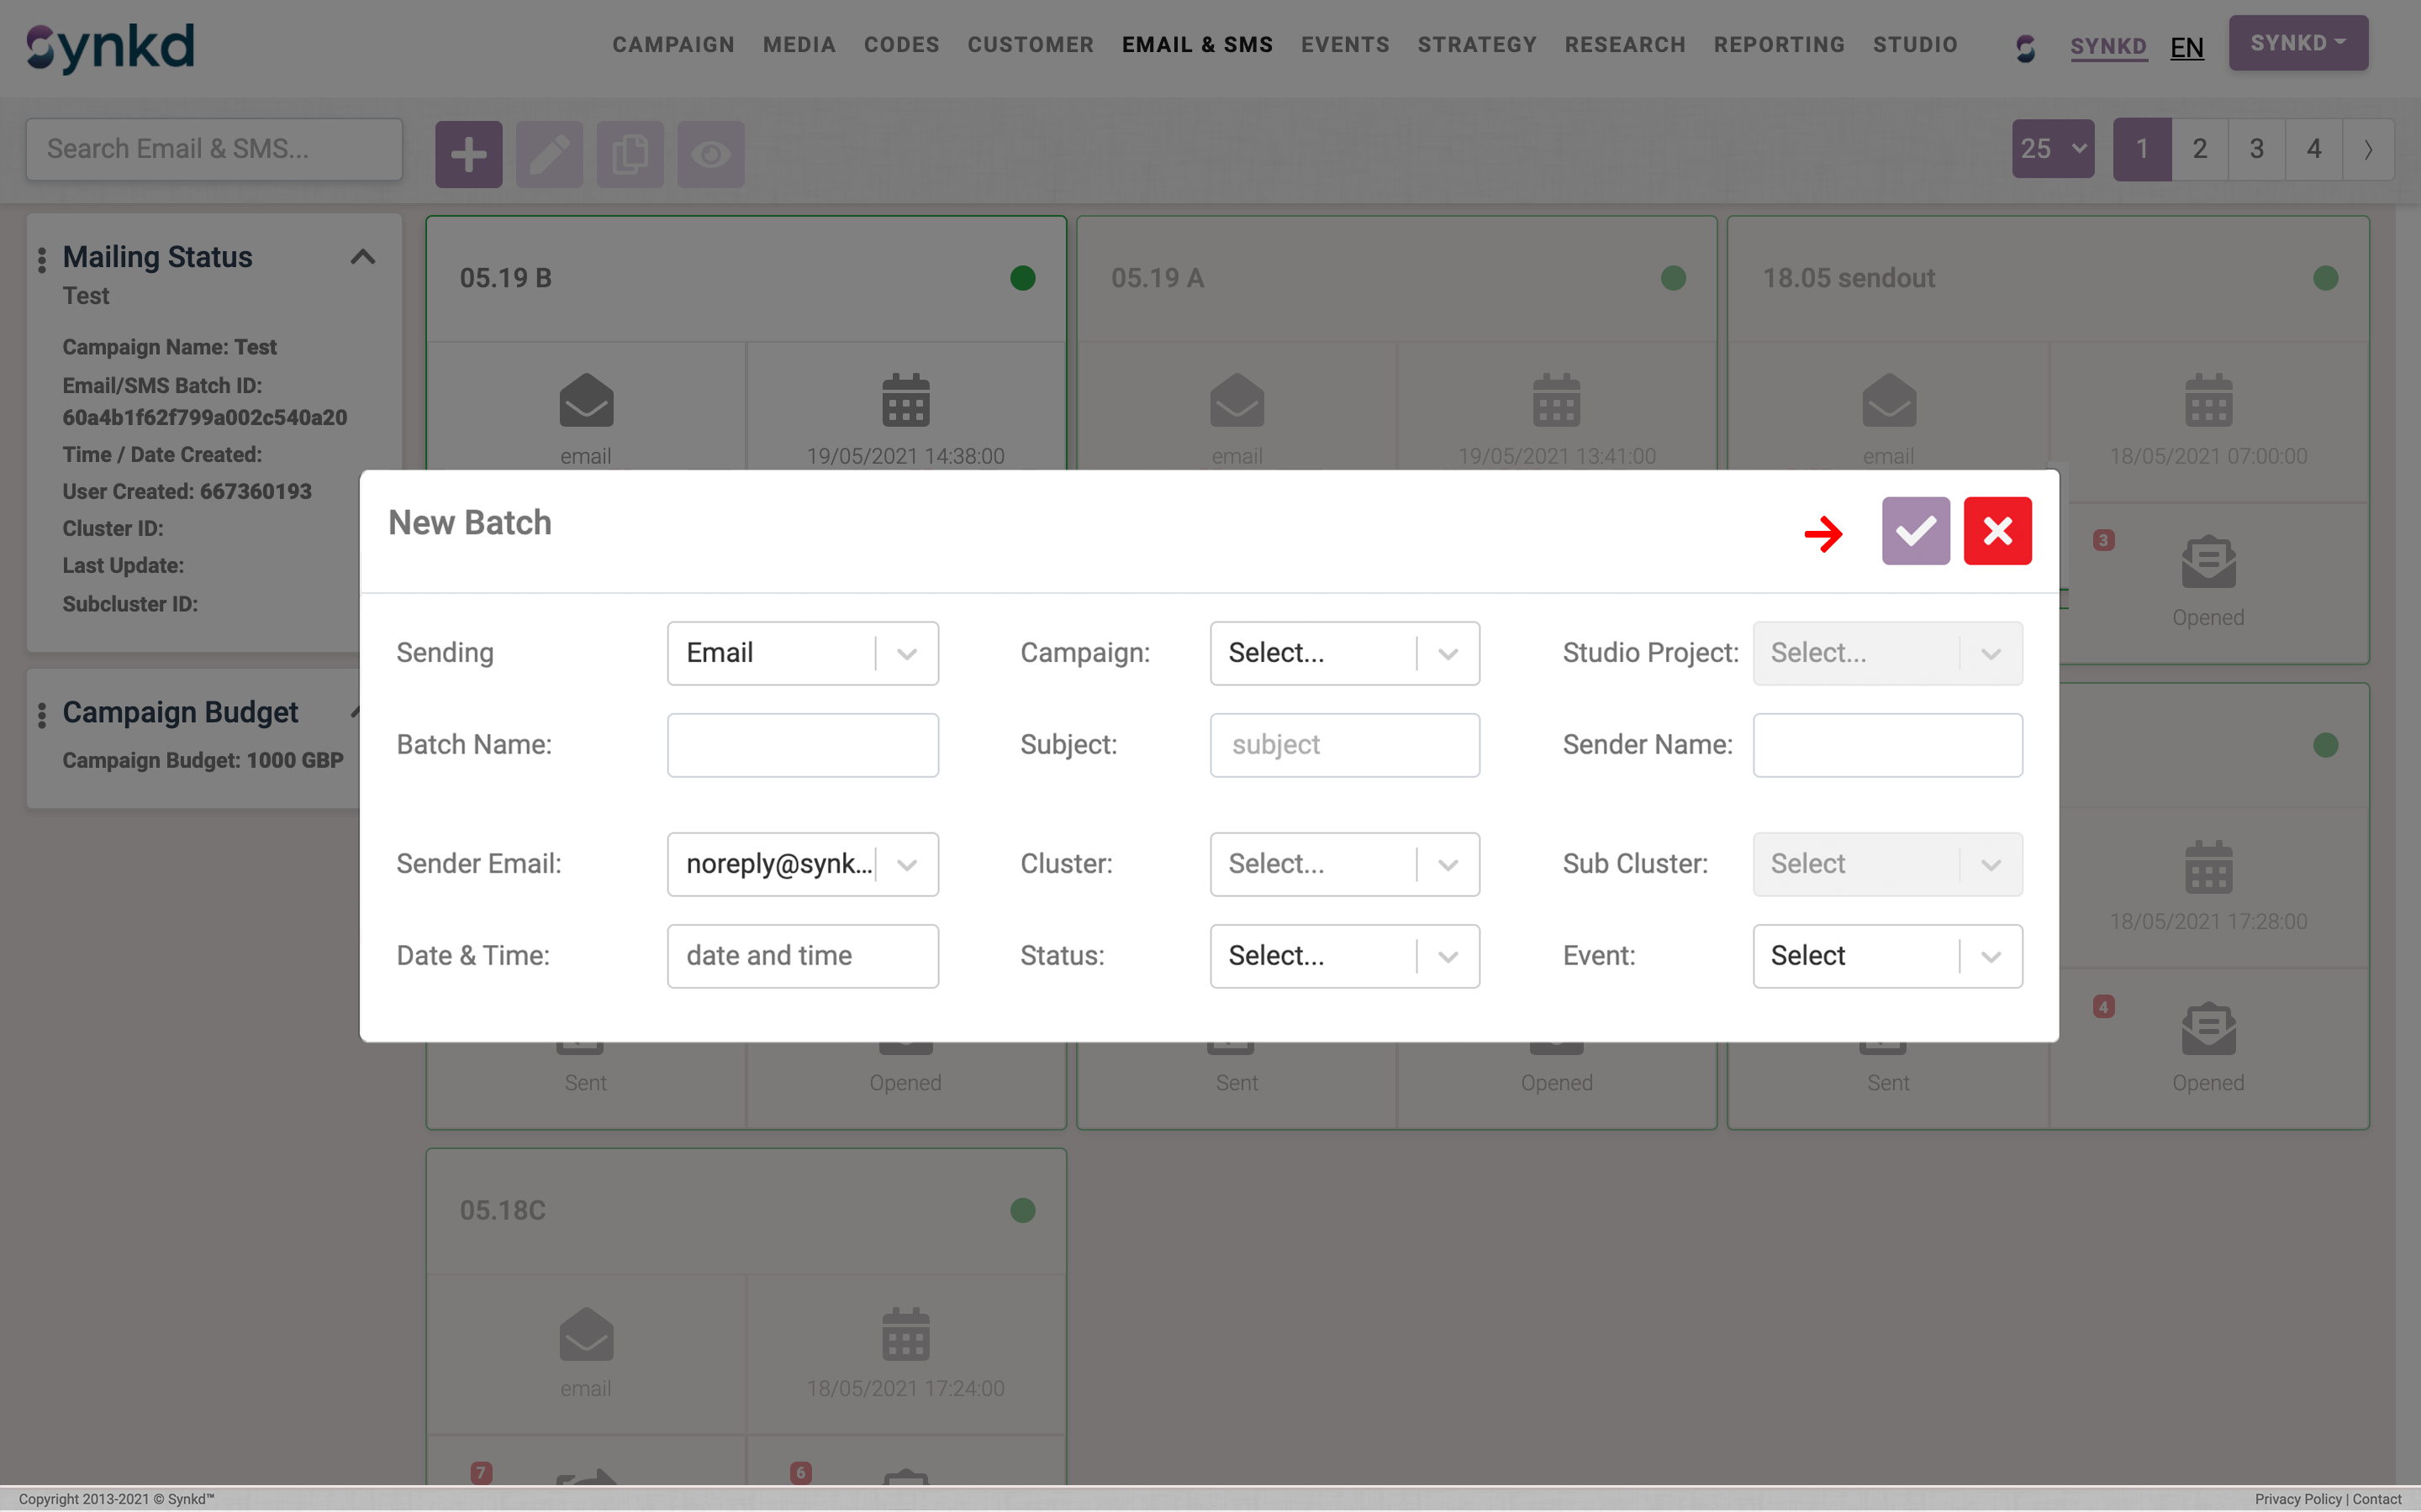Click the Mailing Status drag handle dots

pos(42,260)
